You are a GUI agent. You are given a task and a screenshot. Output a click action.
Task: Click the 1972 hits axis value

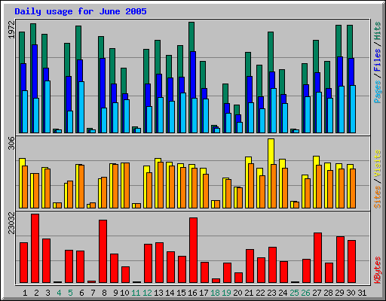click(11, 29)
